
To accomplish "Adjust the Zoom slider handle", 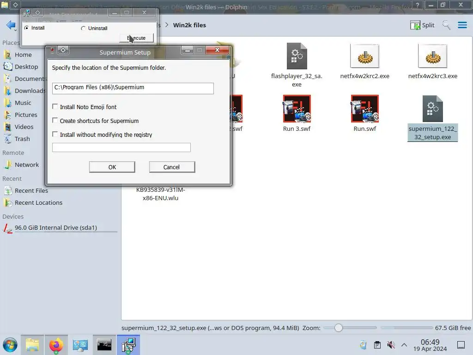I will 339,328.
